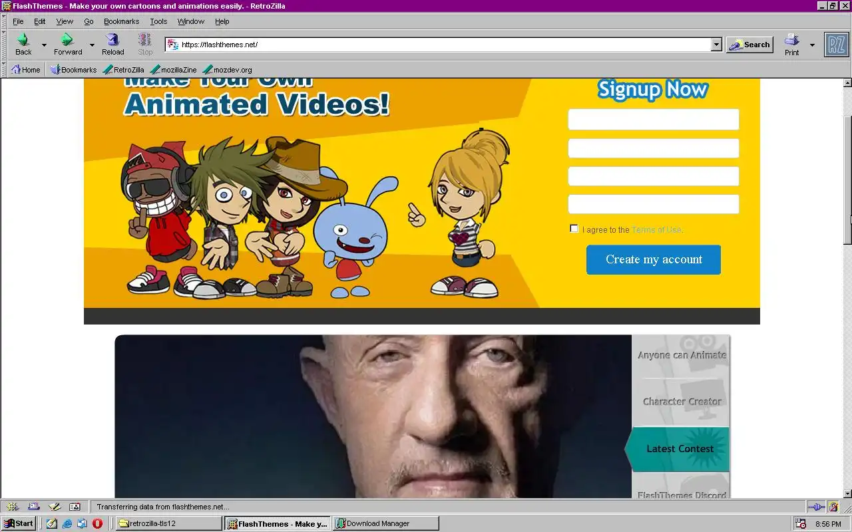Screen dimensions: 852x532
Task: Click the Search button beside the address bar
Action: [x=749, y=45]
